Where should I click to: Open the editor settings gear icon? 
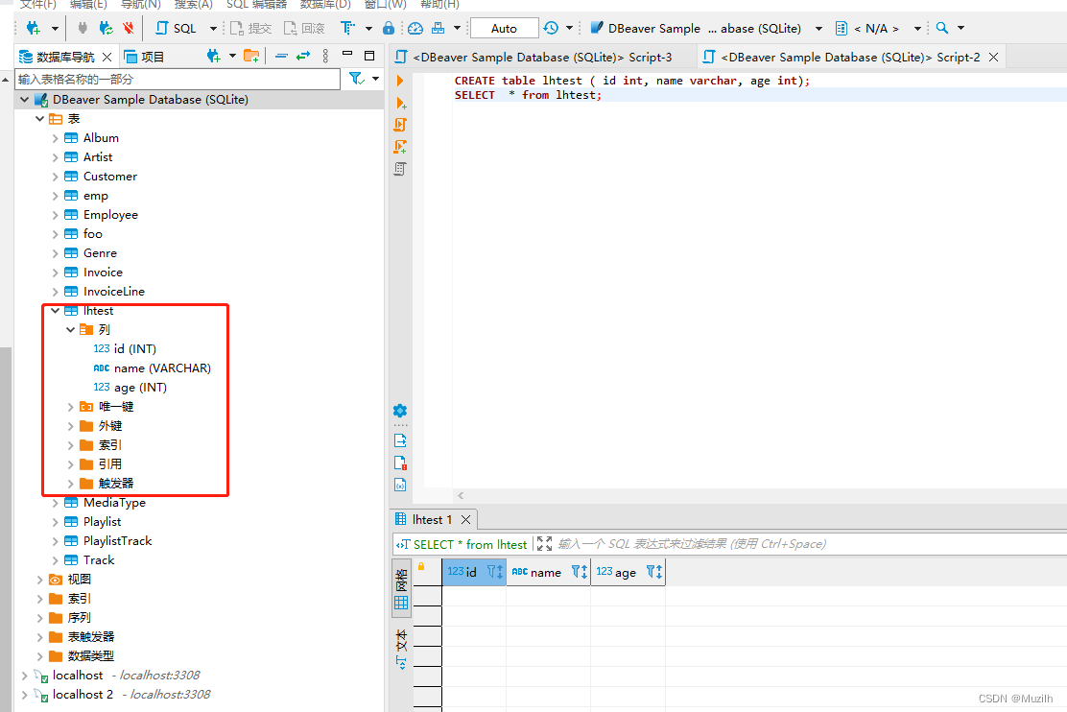(400, 411)
